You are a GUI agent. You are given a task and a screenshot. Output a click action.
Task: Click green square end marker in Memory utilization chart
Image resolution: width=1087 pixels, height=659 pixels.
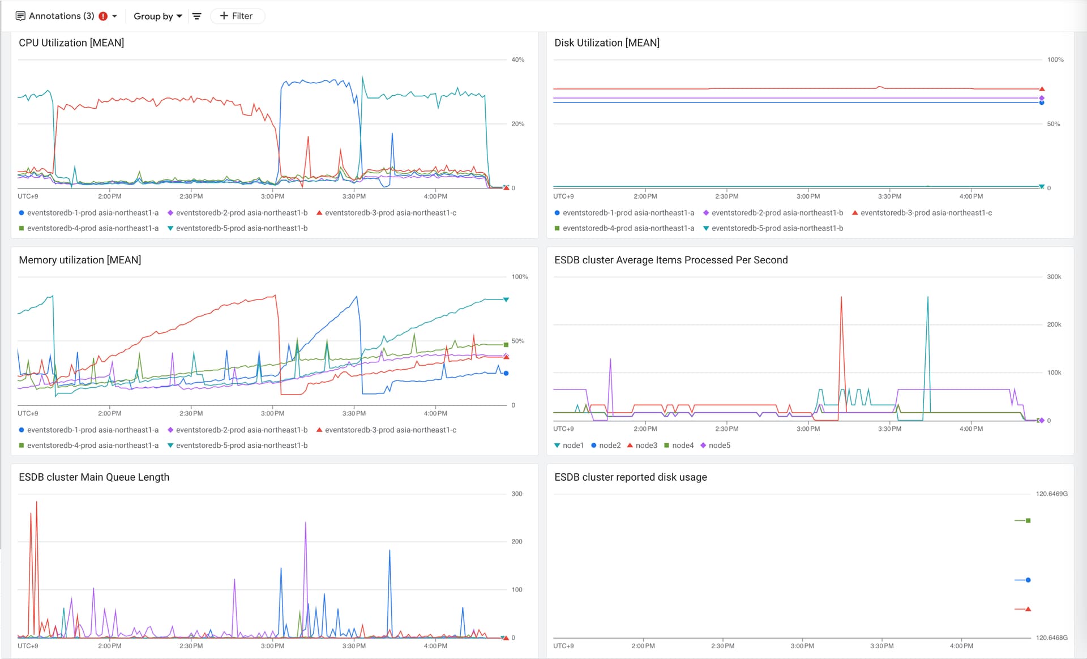coord(506,344)
